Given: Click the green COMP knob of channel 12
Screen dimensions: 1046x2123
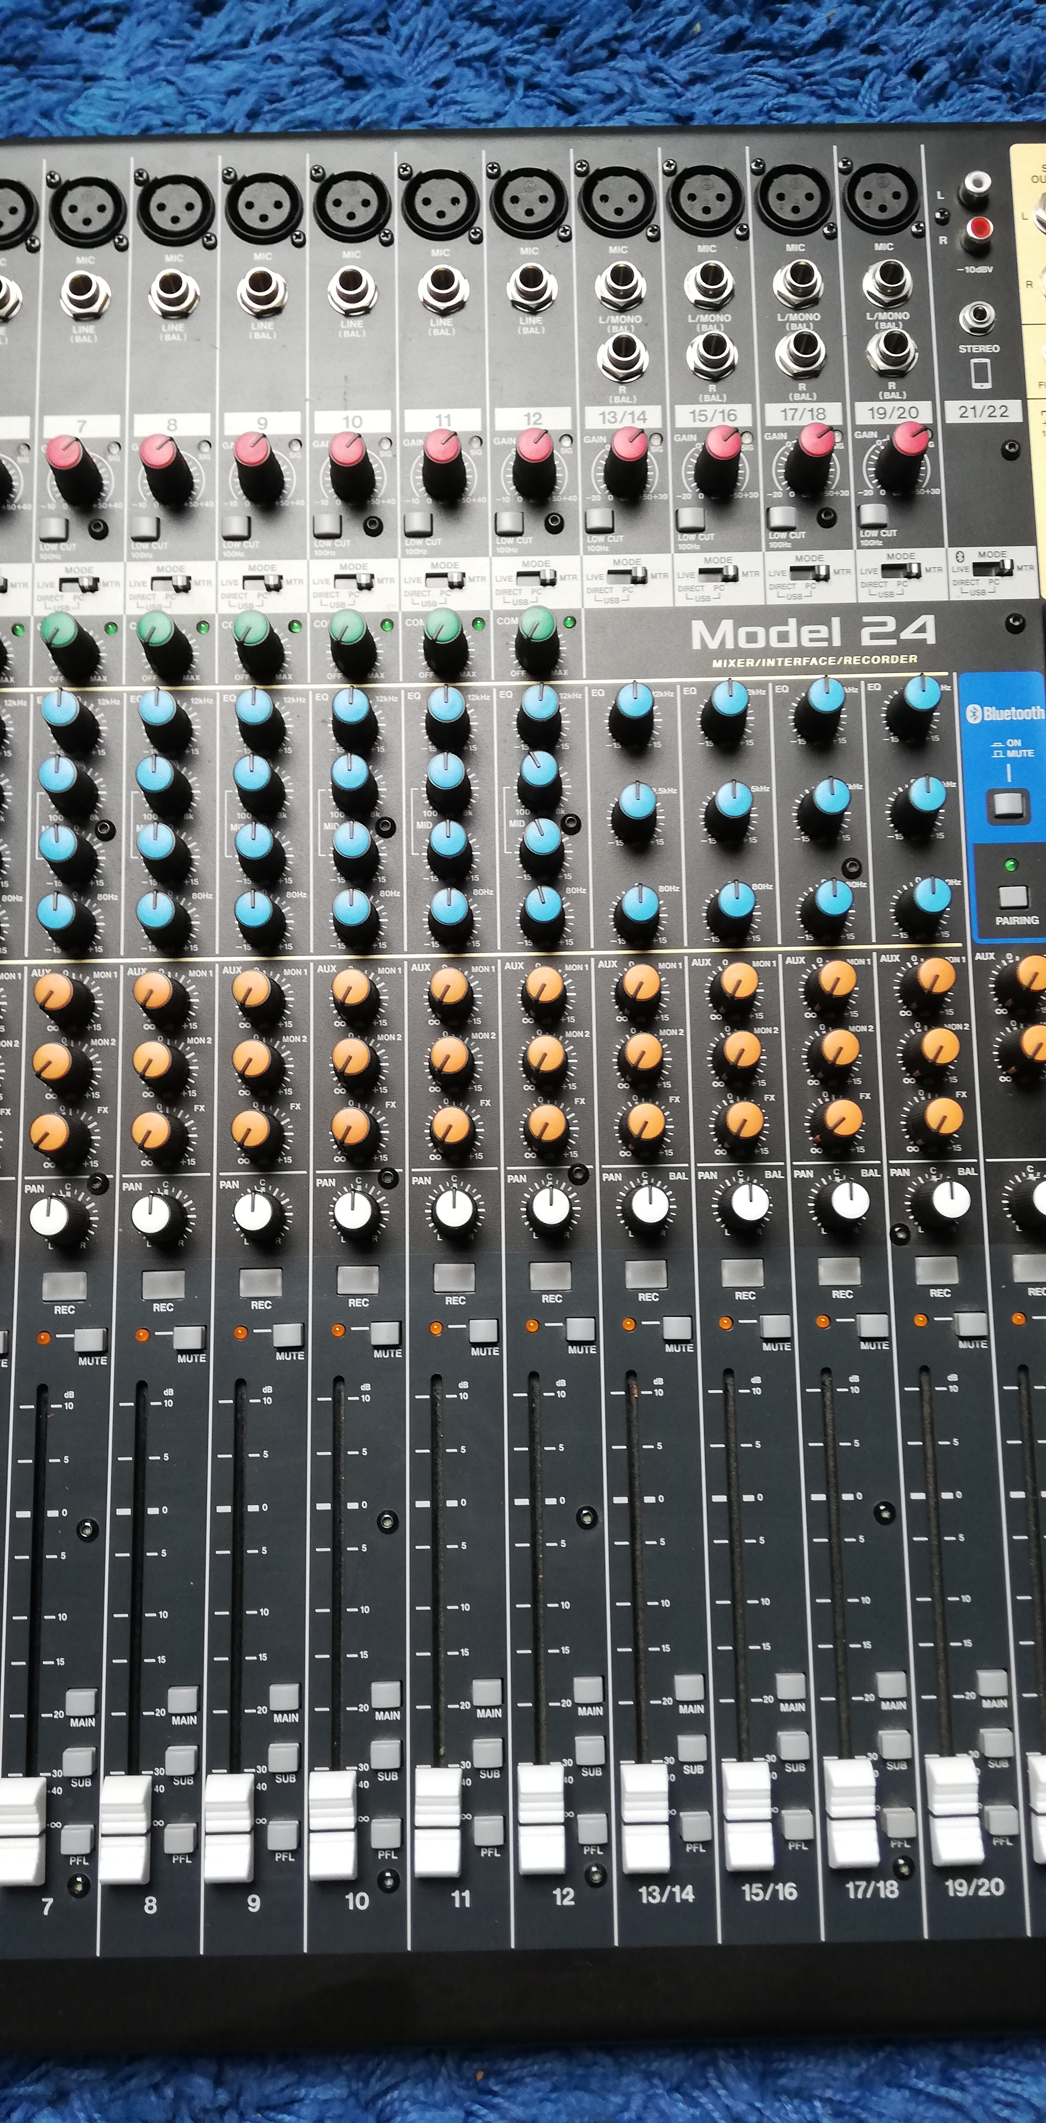Looking at the screenshot, I should [x=538, y=625].
